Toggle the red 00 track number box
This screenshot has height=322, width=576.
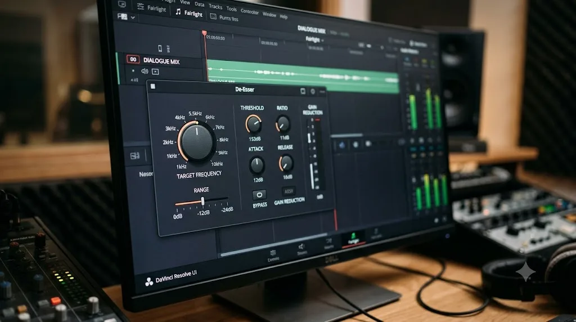point(133,59)
